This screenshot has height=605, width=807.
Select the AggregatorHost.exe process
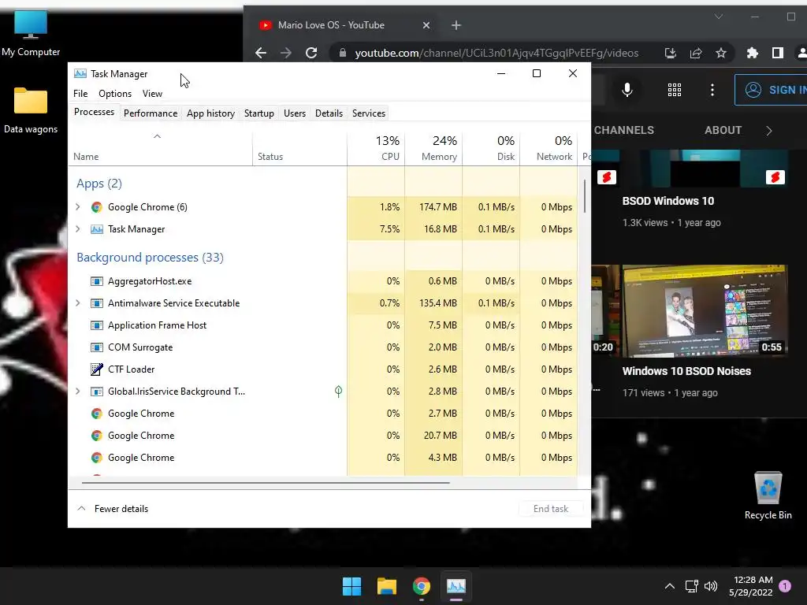(x=322, y=281)
